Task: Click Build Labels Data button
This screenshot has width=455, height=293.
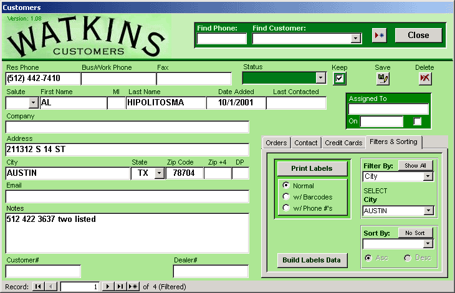Action: click(312, 260)
